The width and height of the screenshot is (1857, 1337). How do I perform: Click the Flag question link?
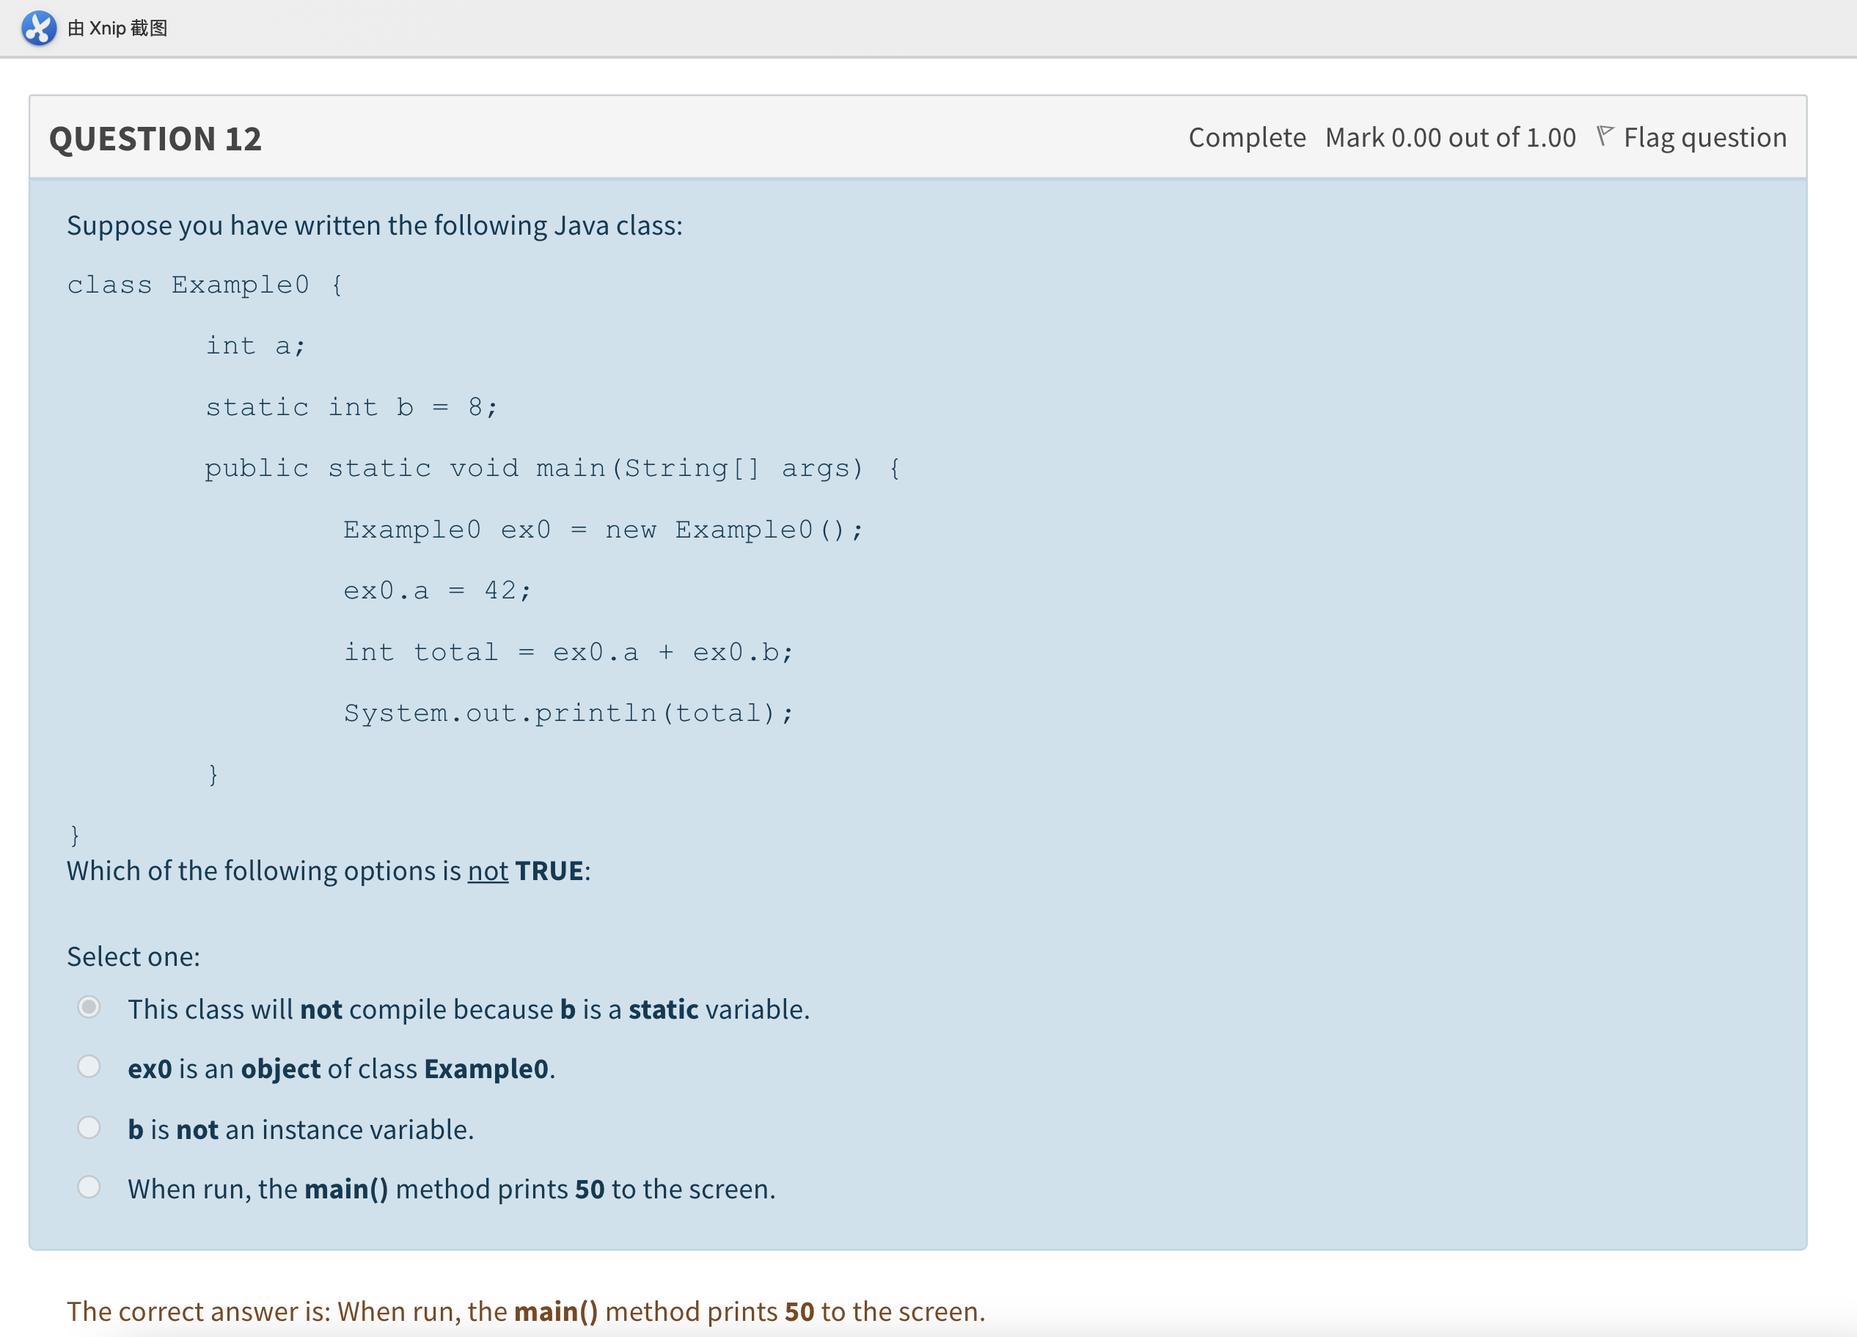coord(1704,138)
